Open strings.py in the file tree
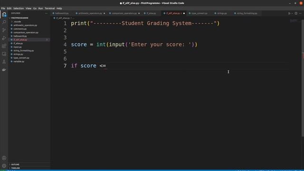 [18, 54]
